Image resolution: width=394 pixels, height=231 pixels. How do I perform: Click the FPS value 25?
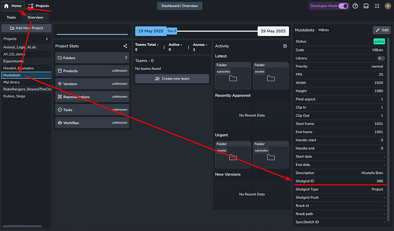[x=381, y=74]
